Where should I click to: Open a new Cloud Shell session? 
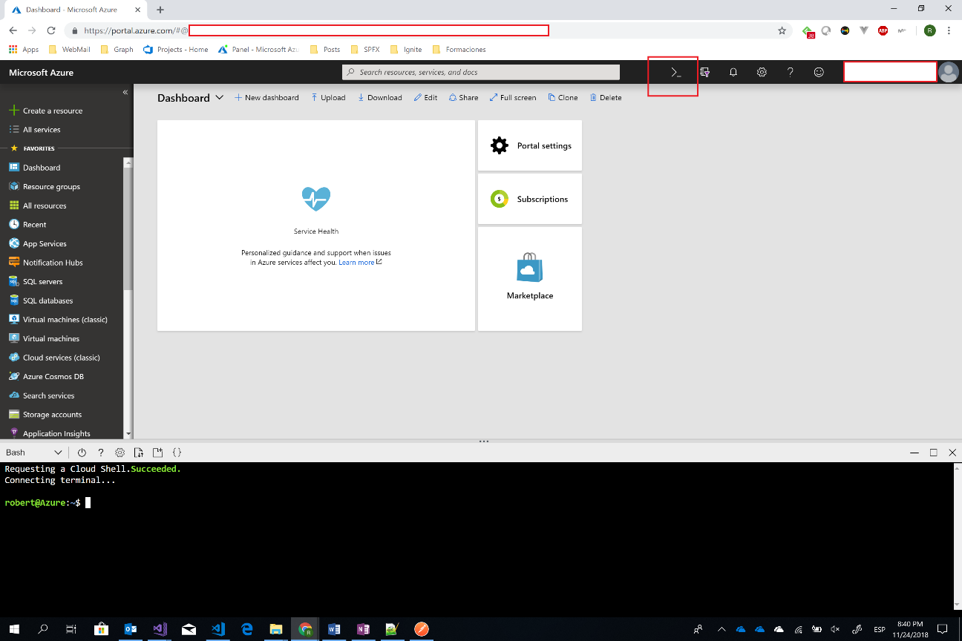pos(157,452)
